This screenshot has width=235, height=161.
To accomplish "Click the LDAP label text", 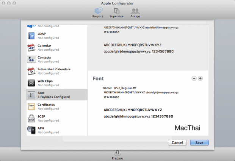I will pos(42,34).
